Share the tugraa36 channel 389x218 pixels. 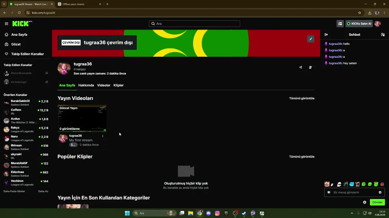pos(301,67)
